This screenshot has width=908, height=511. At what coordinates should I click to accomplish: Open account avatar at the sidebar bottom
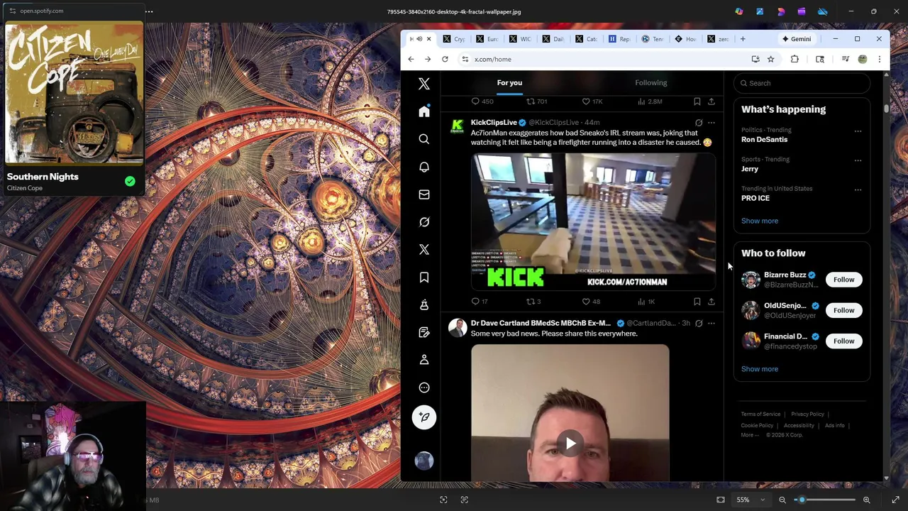[424, 461]
